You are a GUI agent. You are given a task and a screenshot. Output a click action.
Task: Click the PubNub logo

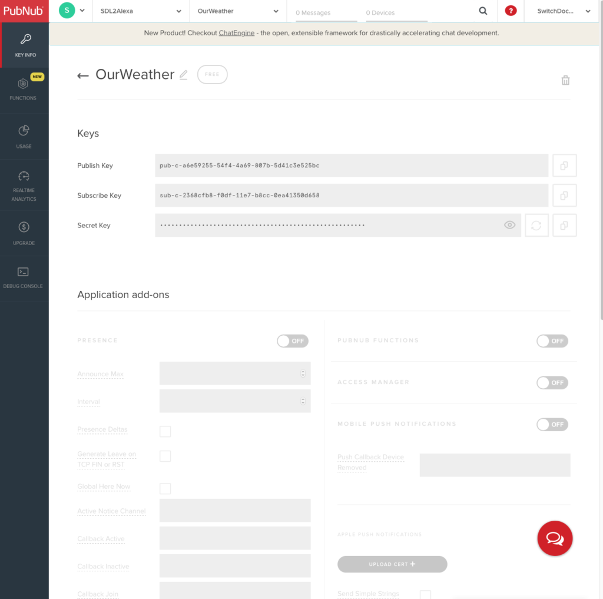point(24,11)
